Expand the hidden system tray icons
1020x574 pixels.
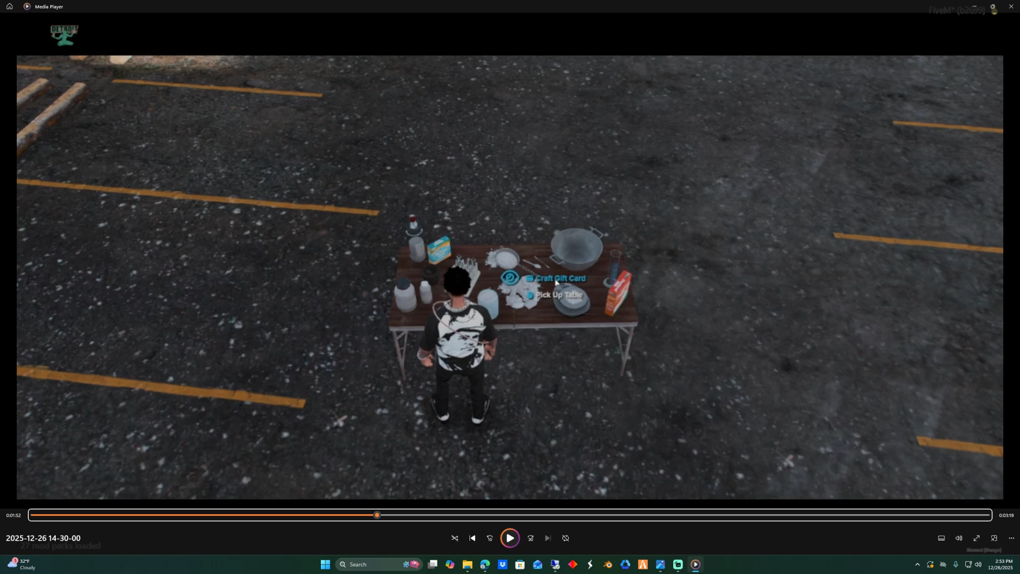coord(917,564)
